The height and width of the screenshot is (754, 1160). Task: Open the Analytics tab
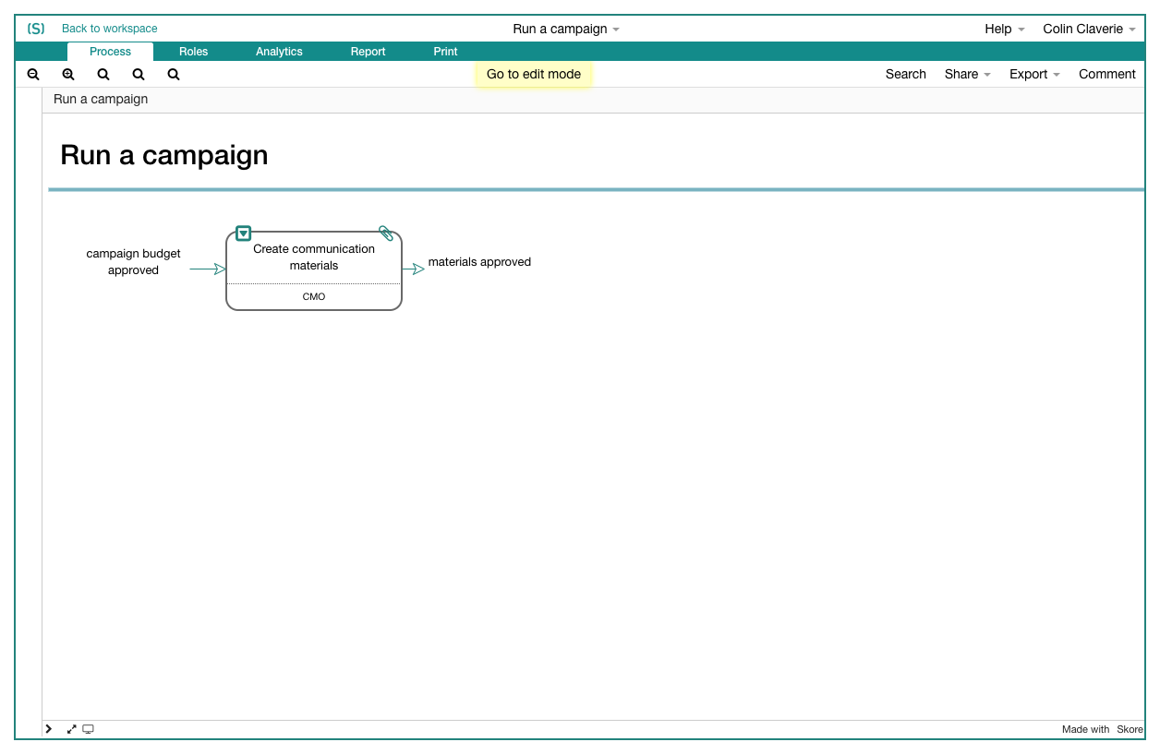coord(279,52)
